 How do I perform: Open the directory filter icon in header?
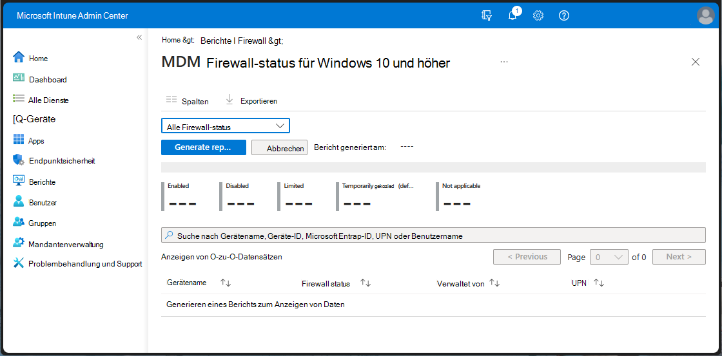(x=486, y=15)
